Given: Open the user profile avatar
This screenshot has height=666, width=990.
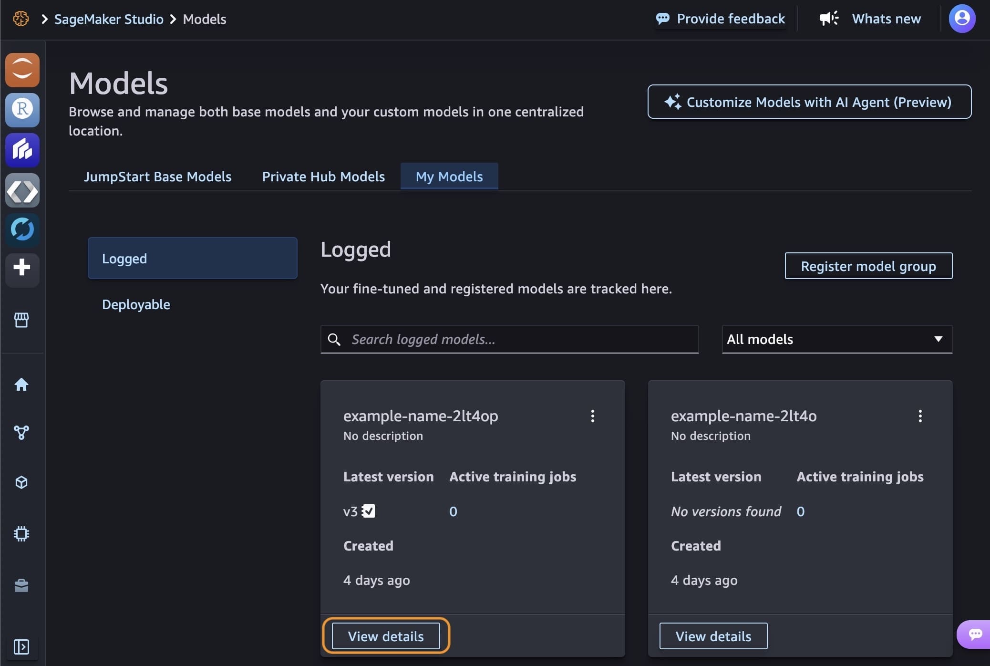Looking at the screenshot, I should 962,19.
